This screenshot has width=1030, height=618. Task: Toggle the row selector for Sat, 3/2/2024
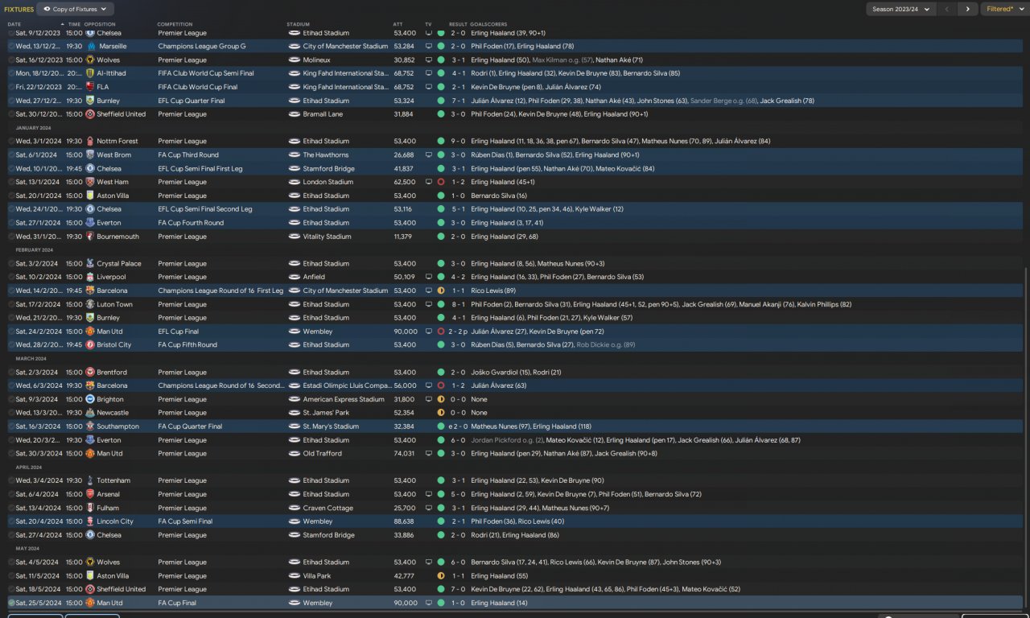11,264
